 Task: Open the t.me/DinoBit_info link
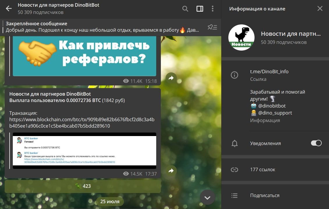269,72
